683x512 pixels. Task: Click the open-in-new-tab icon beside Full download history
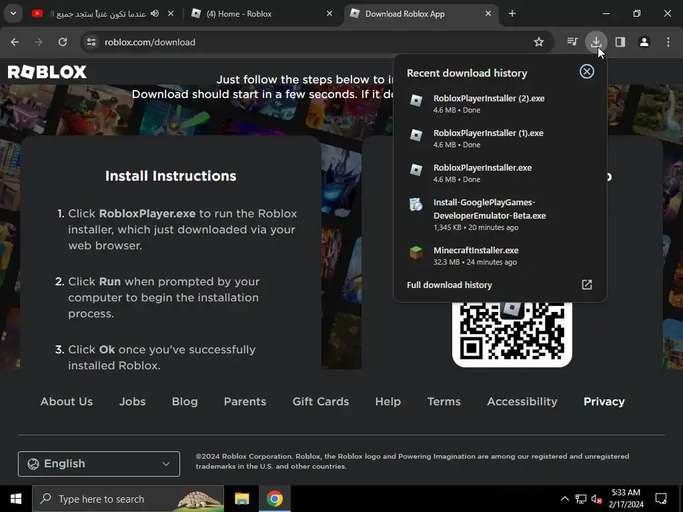point(587,285)
